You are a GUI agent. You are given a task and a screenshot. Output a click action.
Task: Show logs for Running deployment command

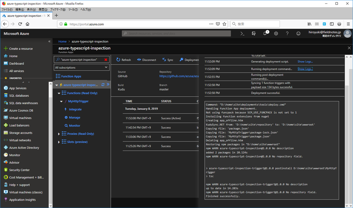tap(305, 69)
